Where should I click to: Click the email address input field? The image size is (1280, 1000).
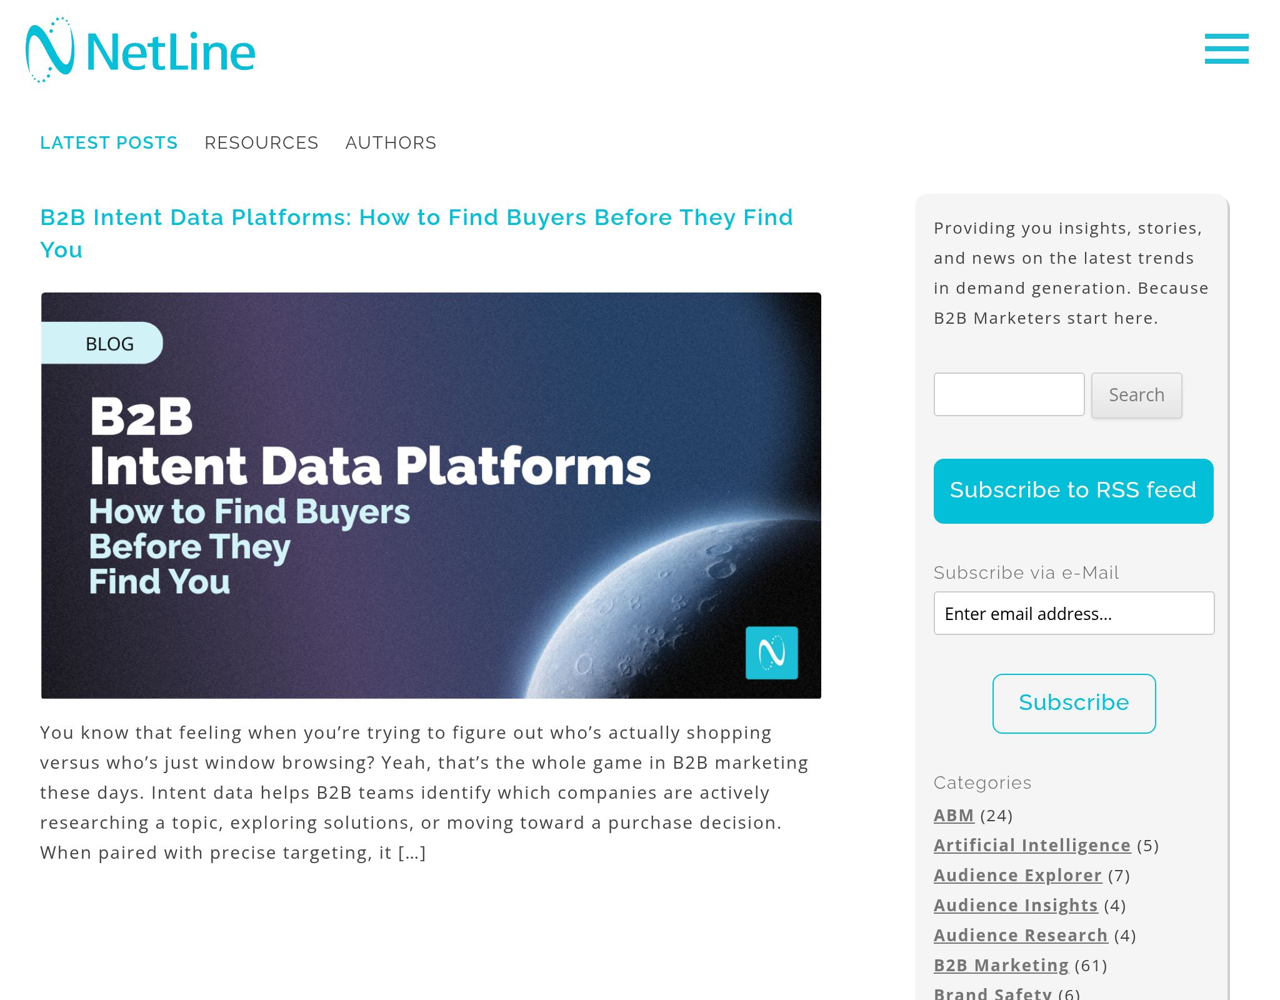(1074, 613)
